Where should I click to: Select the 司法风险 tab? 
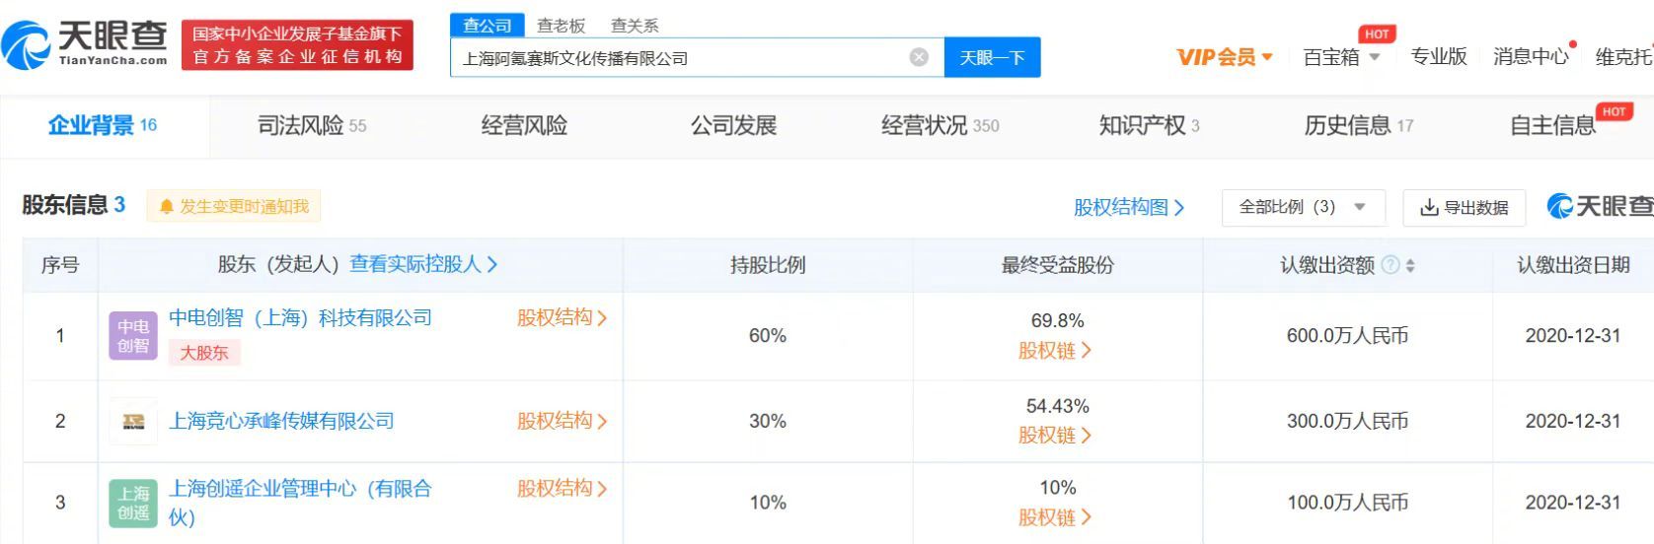coord(311,125)
